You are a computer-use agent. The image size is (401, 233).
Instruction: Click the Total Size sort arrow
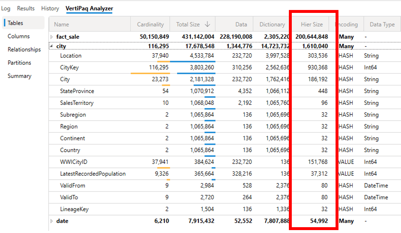click(x=207, y=24)
